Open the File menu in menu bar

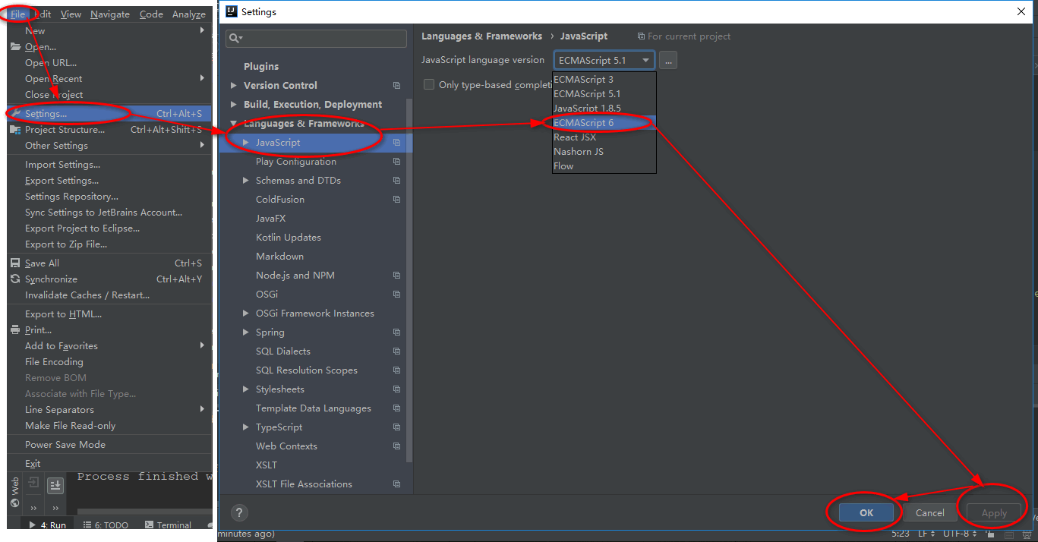tap(18, 14)
